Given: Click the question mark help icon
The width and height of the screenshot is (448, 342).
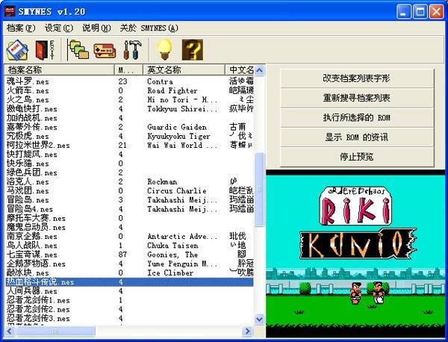Looking at the screenshot, I should (193, 50).
